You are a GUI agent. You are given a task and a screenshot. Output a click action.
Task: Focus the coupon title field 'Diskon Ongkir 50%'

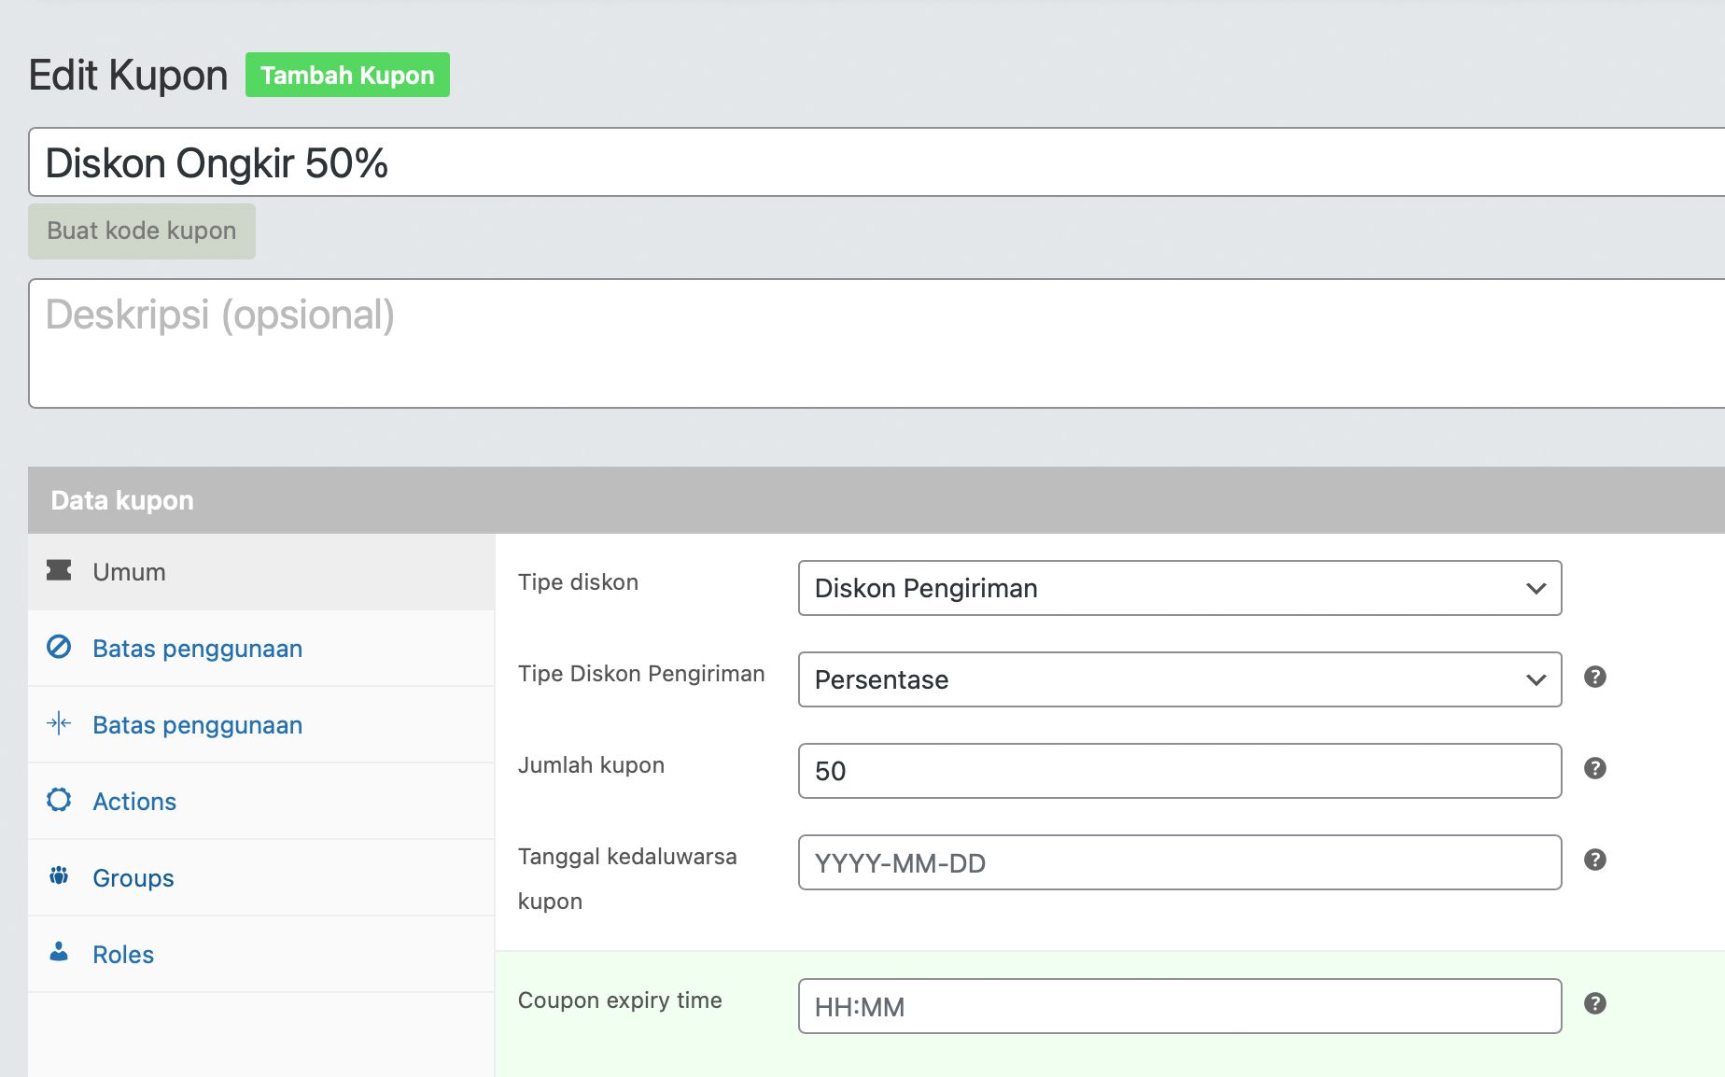pyautogui.click(x=876, y=162)
